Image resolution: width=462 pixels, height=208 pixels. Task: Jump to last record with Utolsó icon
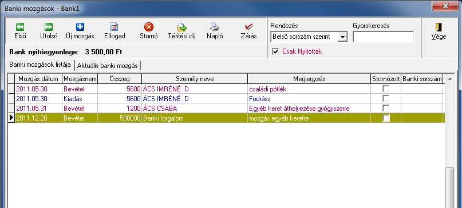(x=49, y=27)
